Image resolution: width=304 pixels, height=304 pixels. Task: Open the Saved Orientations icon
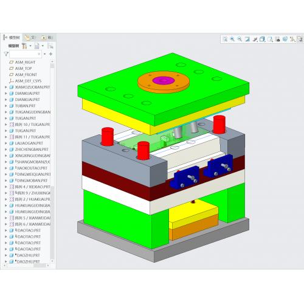click(x=270, y=39)
